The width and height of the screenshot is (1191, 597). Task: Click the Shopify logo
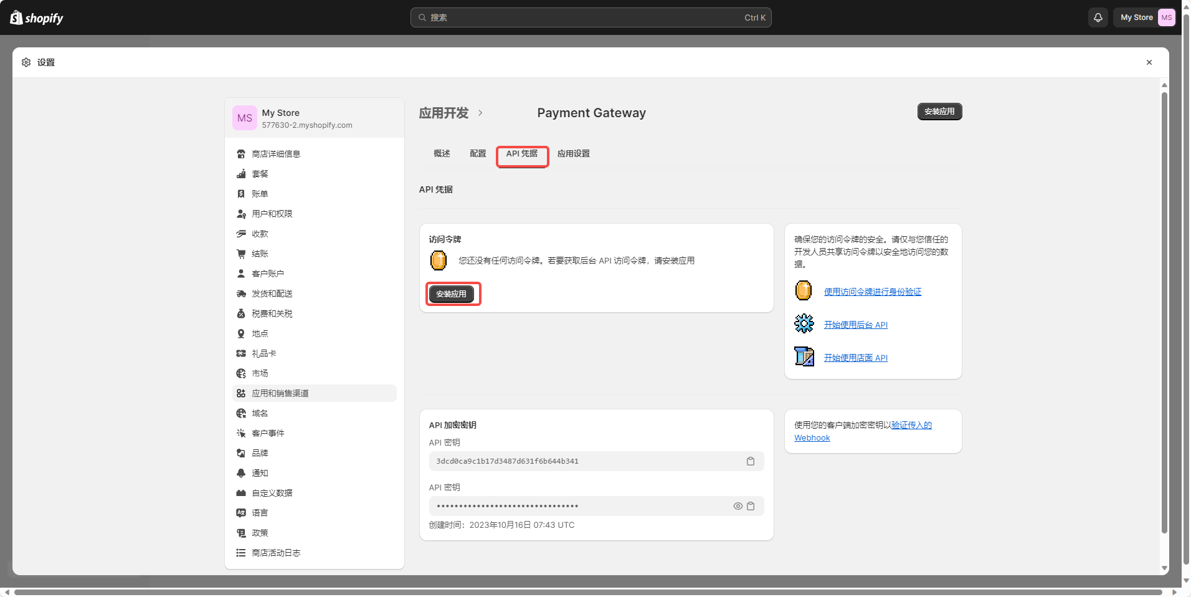(x=37, y=17)
